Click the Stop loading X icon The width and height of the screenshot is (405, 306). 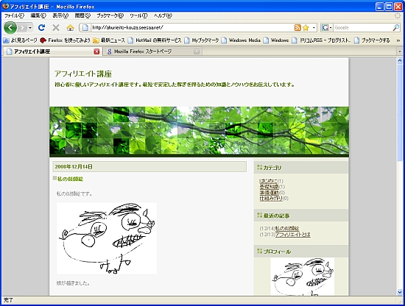pos(56,27)
